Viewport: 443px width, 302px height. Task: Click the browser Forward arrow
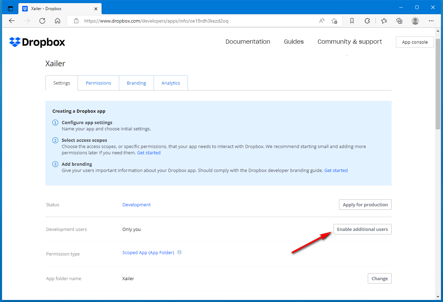(x=27, y=21)
